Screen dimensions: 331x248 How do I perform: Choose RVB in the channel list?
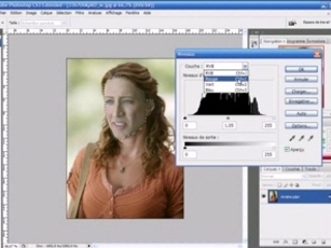tap(226, 73)
